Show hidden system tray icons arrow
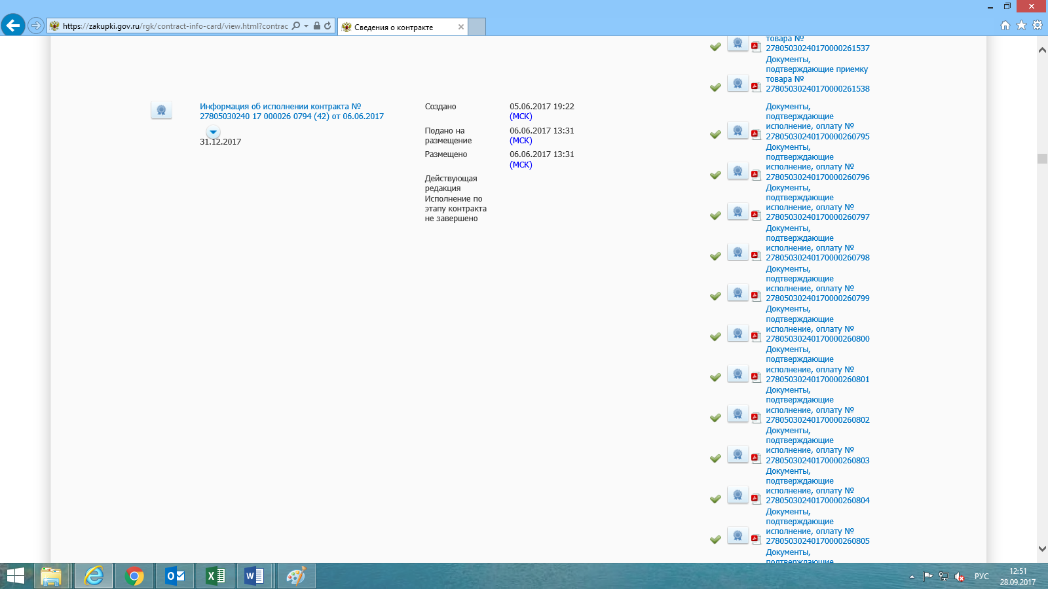Screen dimensions: 1048x589 pos(912,577)
